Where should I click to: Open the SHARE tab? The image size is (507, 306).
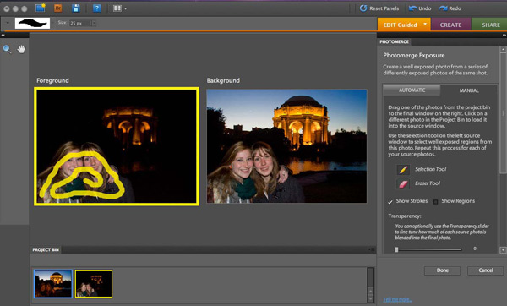[490, 25]
